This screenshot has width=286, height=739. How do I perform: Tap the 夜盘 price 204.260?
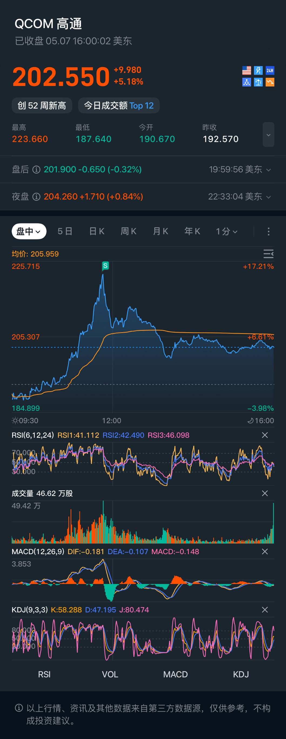(60, 197)
